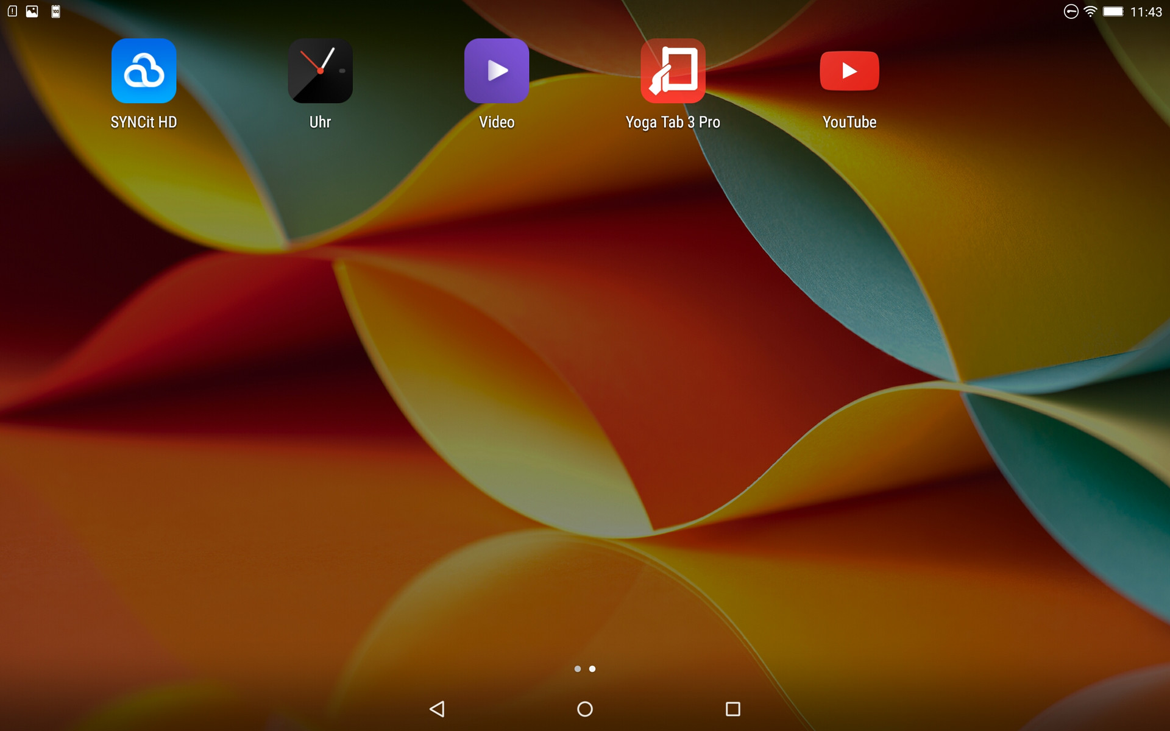This screenshot has width=1170, height=731.
Task: Launch the YouTube app
Action: 849,71
